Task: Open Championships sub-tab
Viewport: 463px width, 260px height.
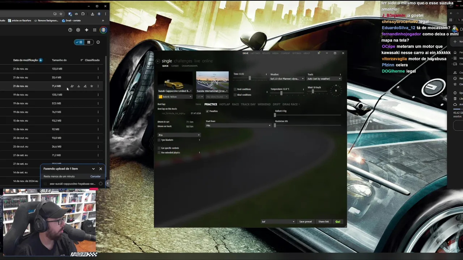Action: [x=190, y=66]
